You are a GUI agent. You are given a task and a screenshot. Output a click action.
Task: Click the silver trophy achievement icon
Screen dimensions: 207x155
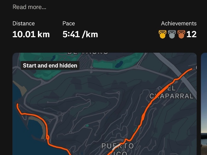tap(172, 34)
